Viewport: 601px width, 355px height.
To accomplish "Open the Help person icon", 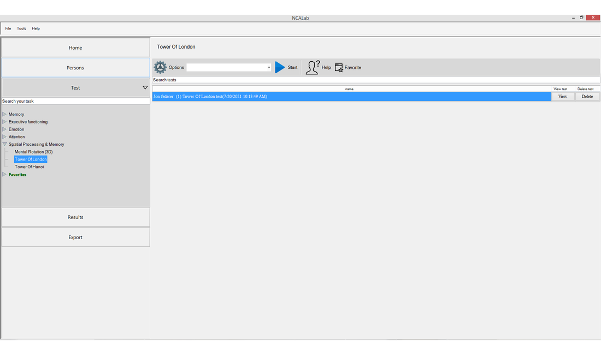I will (313, 67).
